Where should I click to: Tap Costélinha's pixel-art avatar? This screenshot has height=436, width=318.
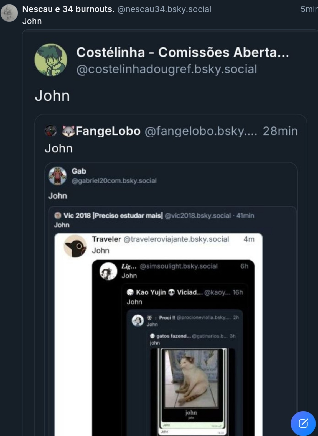pos(51,60)
